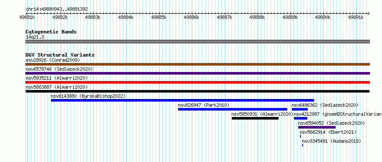Open nsv5662914 (Ebert2021) label
Image resolution: width=382 pixels, height=162 pixels.
[x=328, y=132]
